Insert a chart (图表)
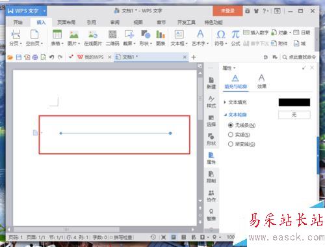Viewport: 325px width, 247px height. tap(161, 38)
